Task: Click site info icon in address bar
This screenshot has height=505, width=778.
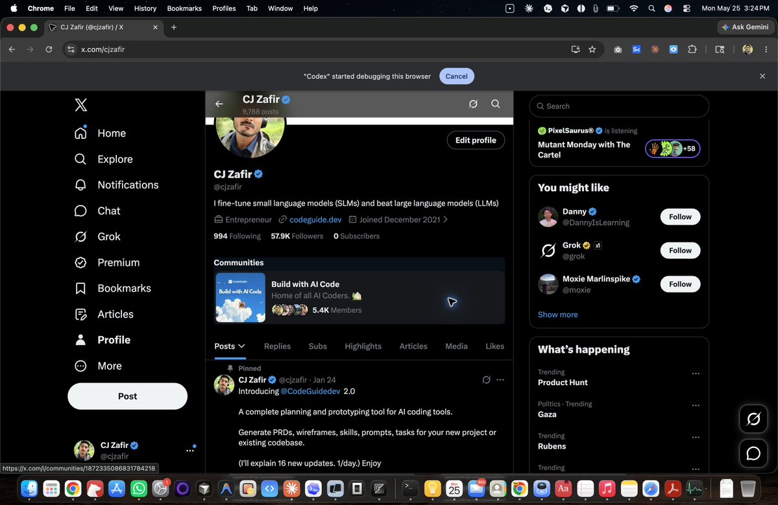Action: click(71, 49)
